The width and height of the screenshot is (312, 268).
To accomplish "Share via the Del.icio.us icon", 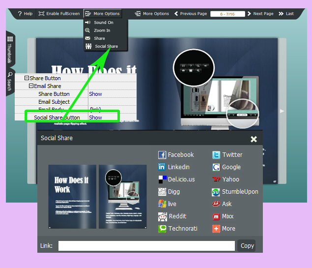I will 162,179.
